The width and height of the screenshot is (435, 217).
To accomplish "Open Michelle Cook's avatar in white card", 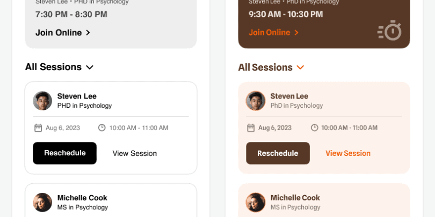I will pyautogui.click(x=42, y=202).
